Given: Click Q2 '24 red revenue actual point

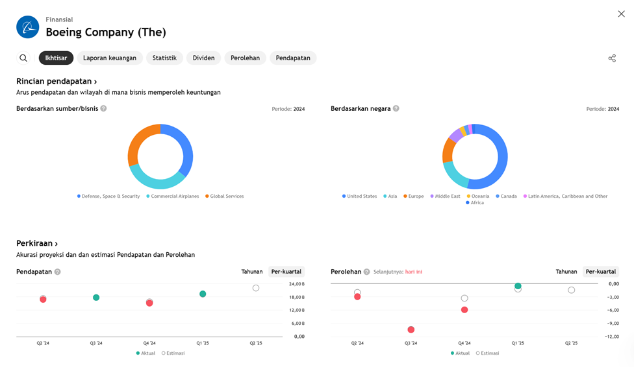Looking at the screenshot, I should click(43, 300).
